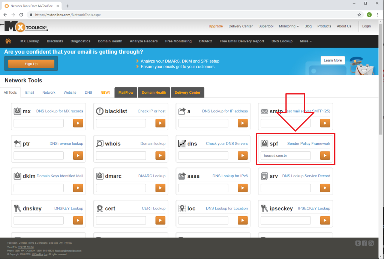Screen dimensions: 384x259
Task: Click the 'Sender Policy Framework' link
Action: (x=309, y=144)
